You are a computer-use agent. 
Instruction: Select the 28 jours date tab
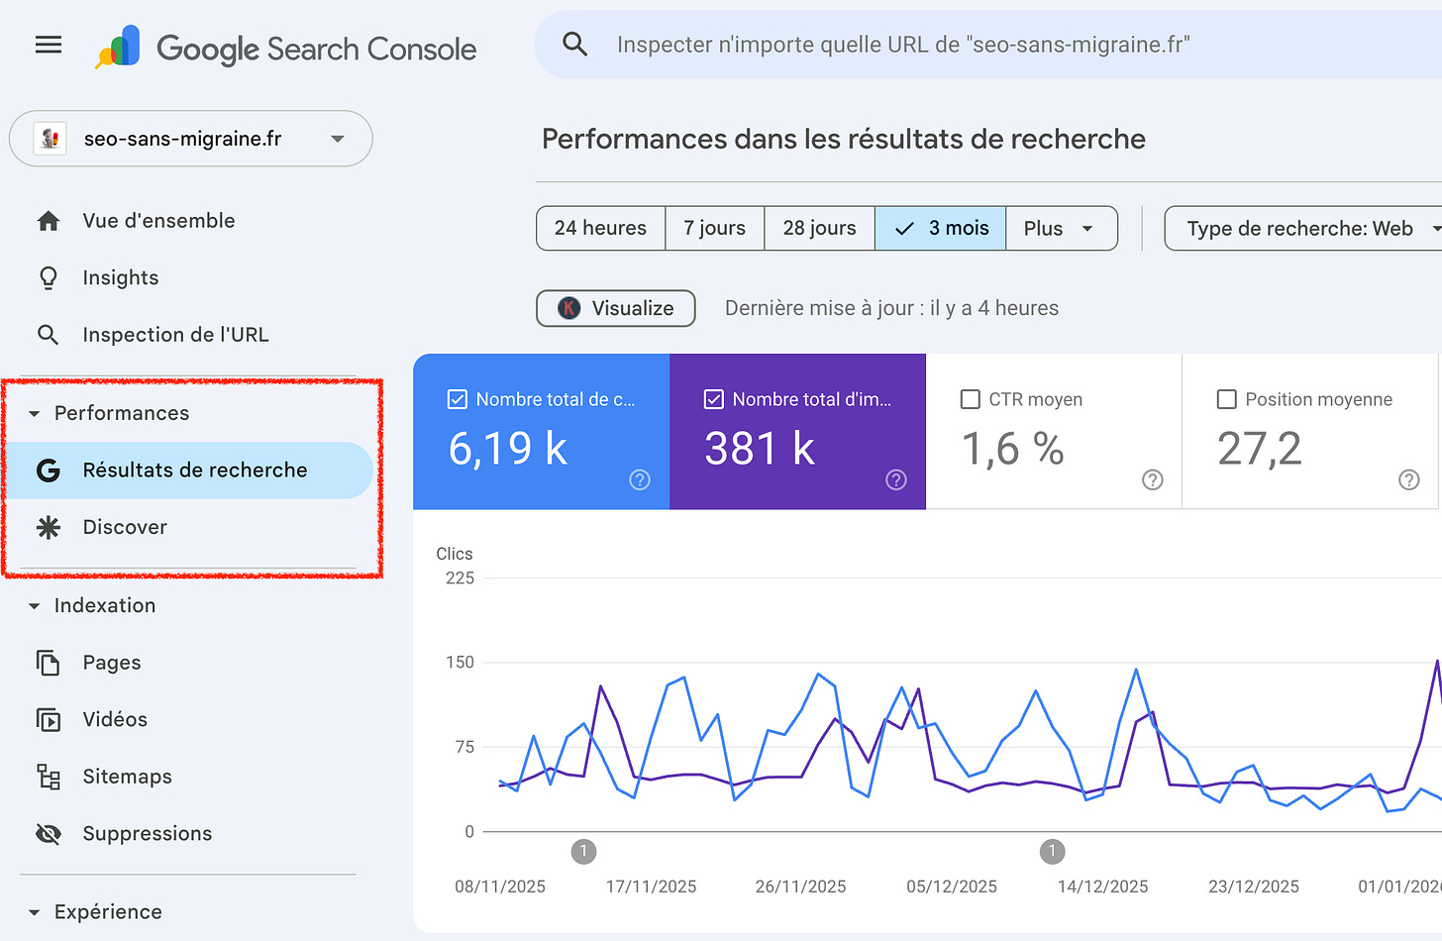click(x=819, y=229)
